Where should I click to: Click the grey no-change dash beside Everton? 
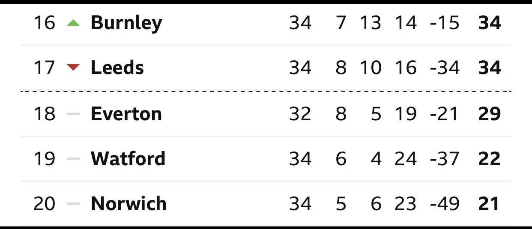pyautogui.click(x=74, y=114)
